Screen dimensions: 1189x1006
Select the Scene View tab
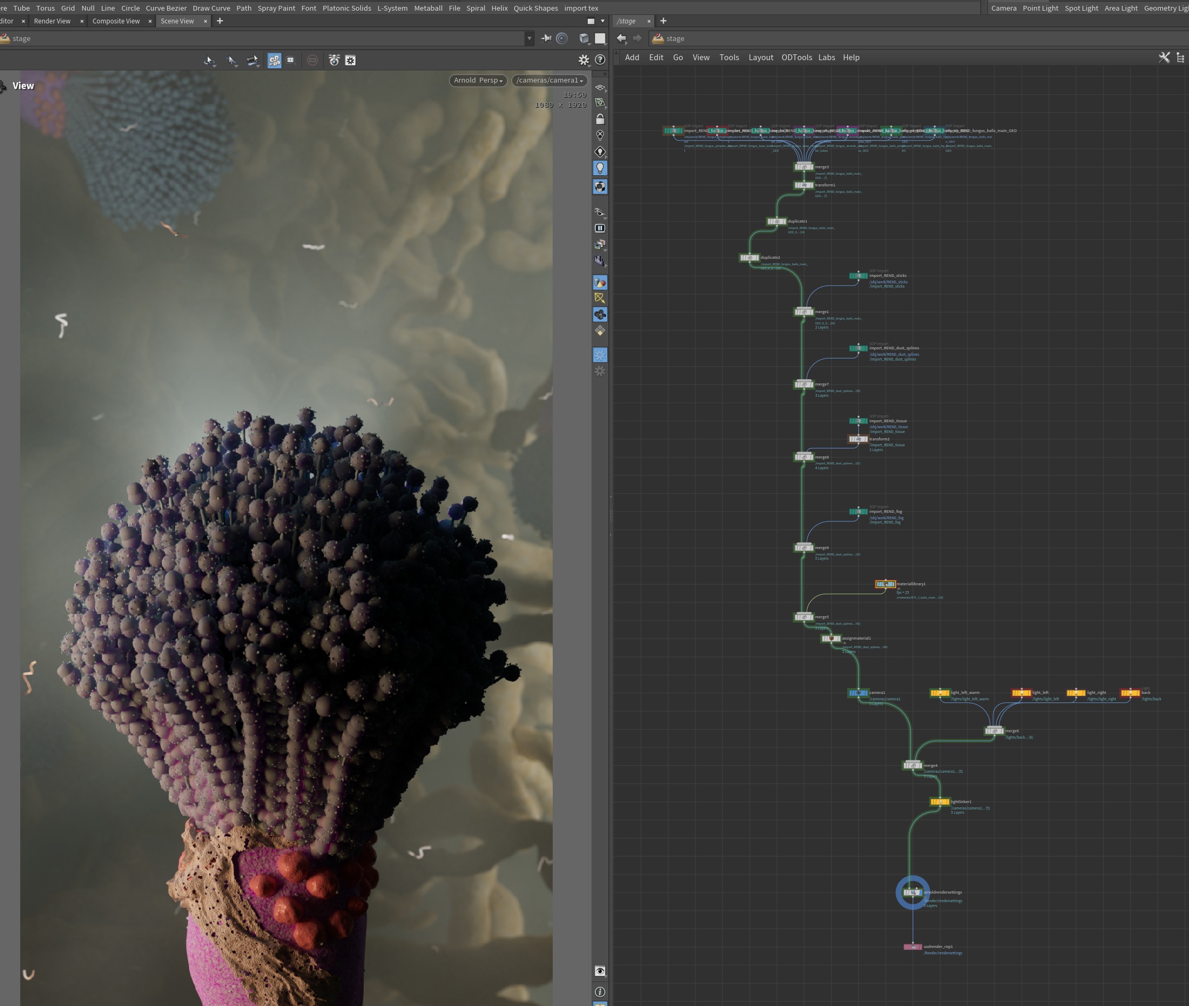[x=177, y=21]
